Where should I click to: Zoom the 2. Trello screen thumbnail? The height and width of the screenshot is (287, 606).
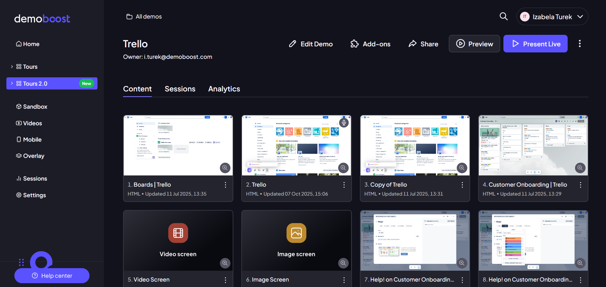click(x=343, y=168)
